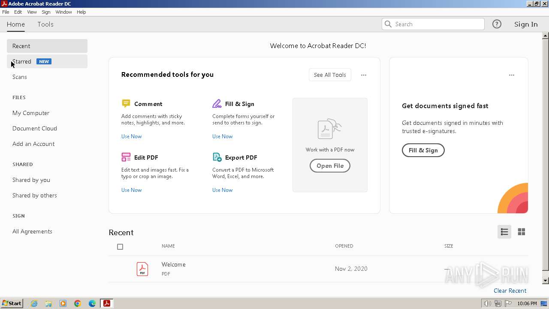Click Use Now under Fill & Sign
Image resolution: width=549 pixels, height=309 pixels.
[x=222, y=136]
